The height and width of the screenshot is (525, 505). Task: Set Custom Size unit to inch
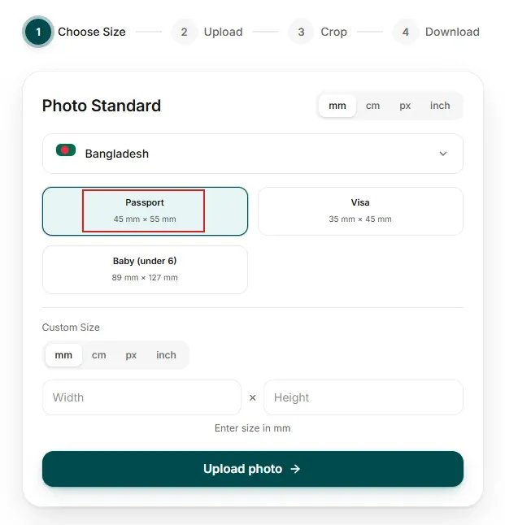pos(166,355)
